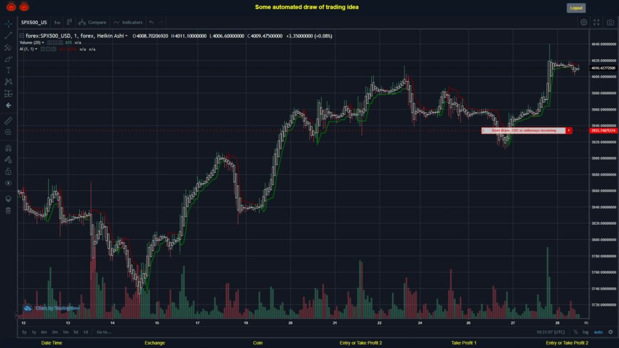
Task: Open the Indicators menu
Action: click(128, 22)
